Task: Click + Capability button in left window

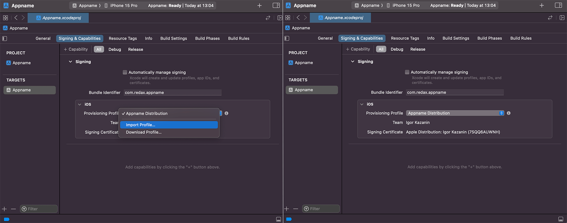Action: click(x=76, y=49)
